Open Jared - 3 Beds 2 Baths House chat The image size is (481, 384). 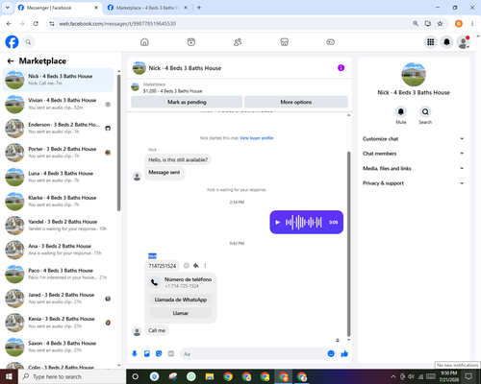pos(58,299)
